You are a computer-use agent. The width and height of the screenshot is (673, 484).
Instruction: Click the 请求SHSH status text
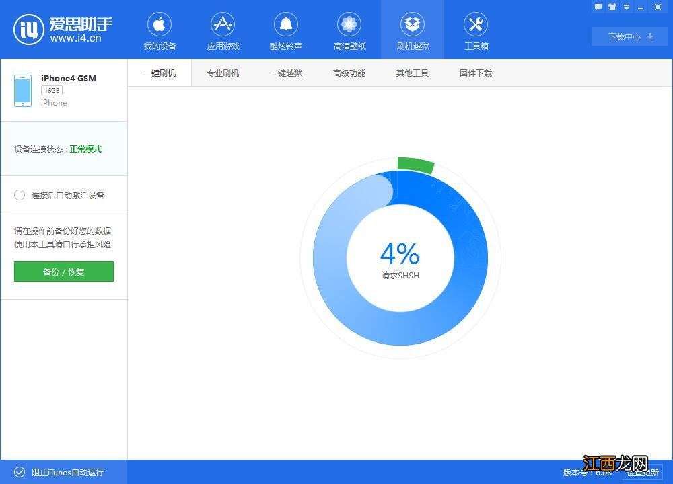(400, 275)
